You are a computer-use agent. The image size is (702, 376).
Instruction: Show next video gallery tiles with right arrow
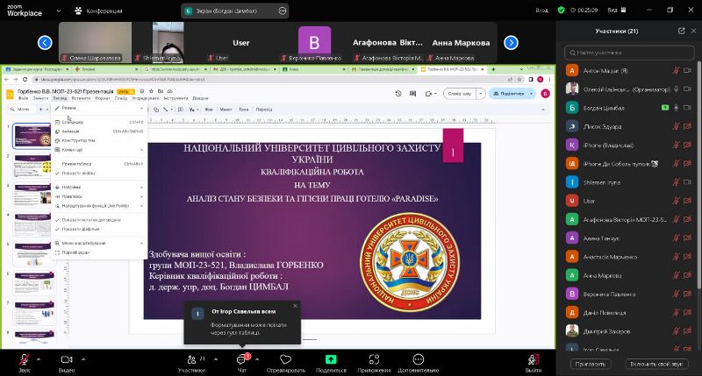pos(511,42)
